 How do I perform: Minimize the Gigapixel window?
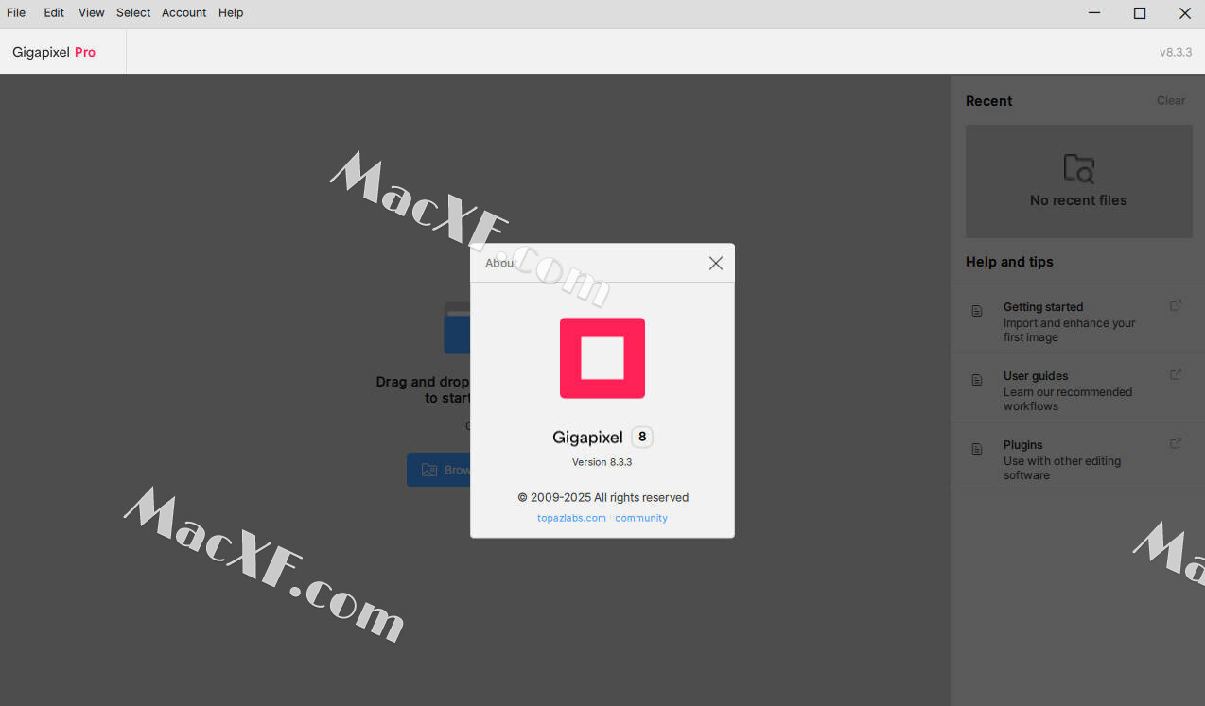(1094, 13)
